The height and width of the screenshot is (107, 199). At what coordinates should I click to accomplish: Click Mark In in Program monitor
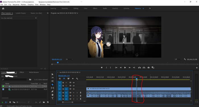pos(106,68)
